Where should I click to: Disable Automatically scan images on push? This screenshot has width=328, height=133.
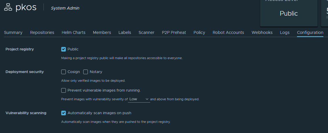coord(64,113)
